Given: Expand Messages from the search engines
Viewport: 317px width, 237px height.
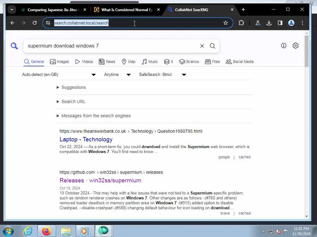Looking at the screenshot, I should tap(93, 116).
